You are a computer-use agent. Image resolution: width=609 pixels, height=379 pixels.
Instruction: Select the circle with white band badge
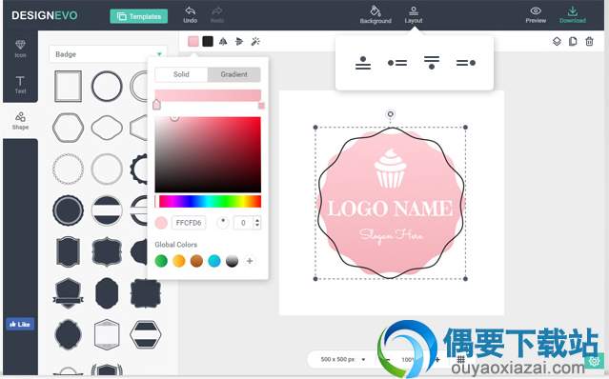[x=107, y=210]
